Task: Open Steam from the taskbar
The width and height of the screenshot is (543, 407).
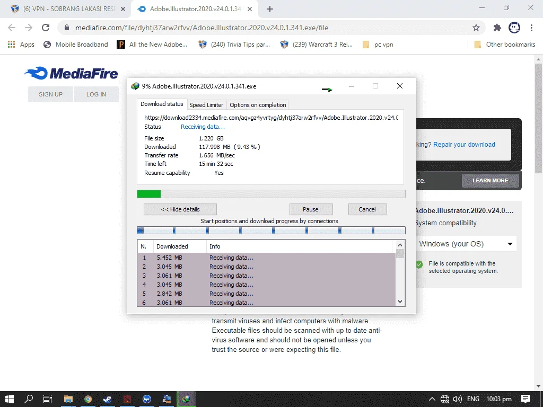Action: [107, 399]
